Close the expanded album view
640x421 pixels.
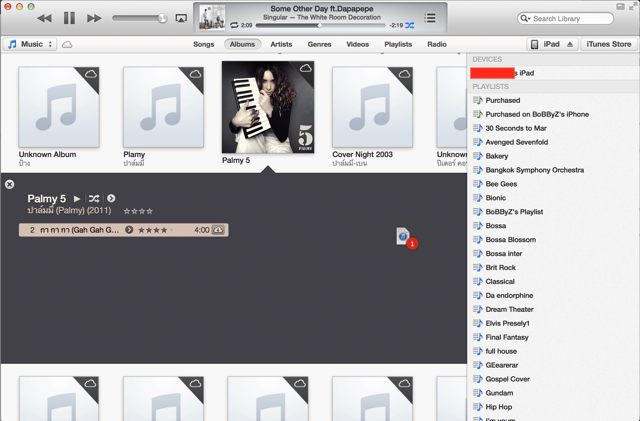click(x=10, y=184)
